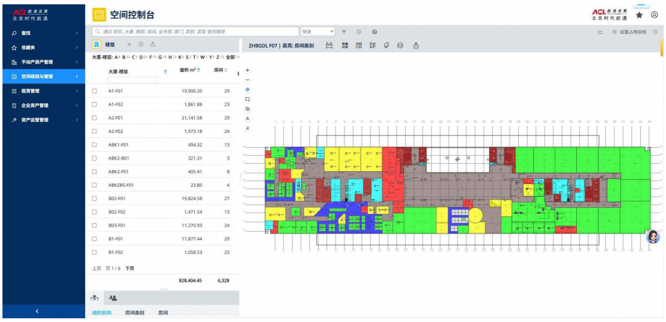Switch to the 房间 tab
This screenshot has width=666, height=322.
click(x=163, y=313)
